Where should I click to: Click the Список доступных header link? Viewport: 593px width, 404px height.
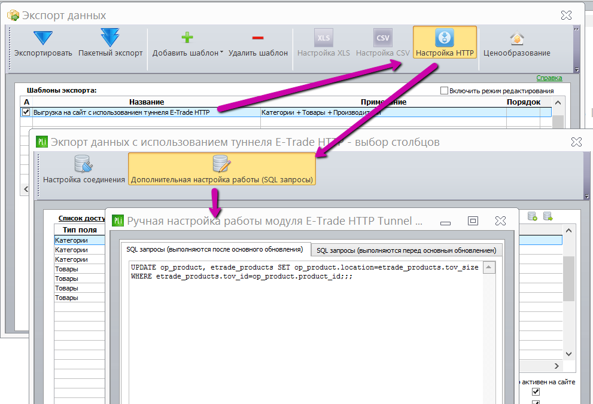pyautogui.click(x=82, y=218)
